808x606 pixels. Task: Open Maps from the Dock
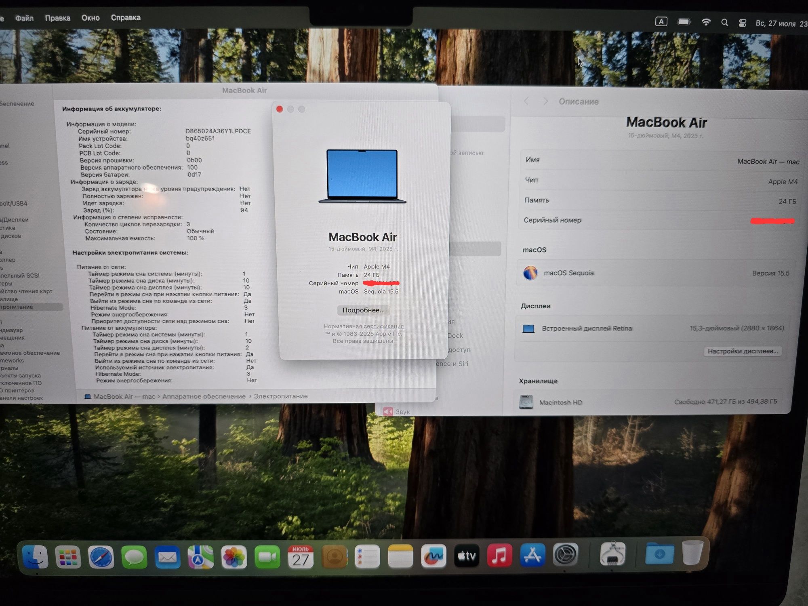200,557
